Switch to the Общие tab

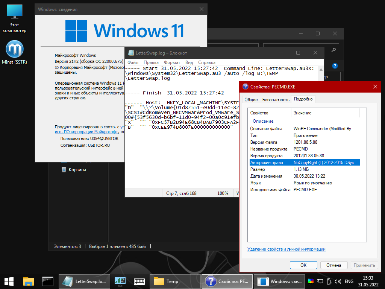(251, 99)
